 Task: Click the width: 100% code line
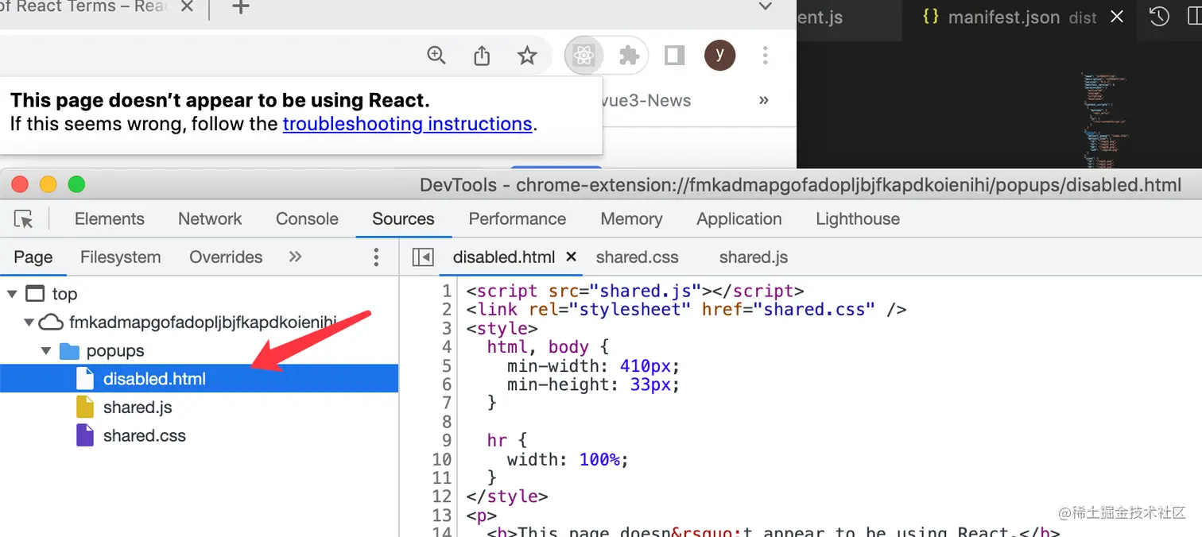click(x=568, y=459)
